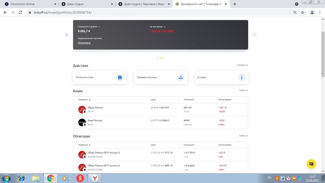Click −24,4 ₽ loss for выпуск 2

click(x=222, y=165)
